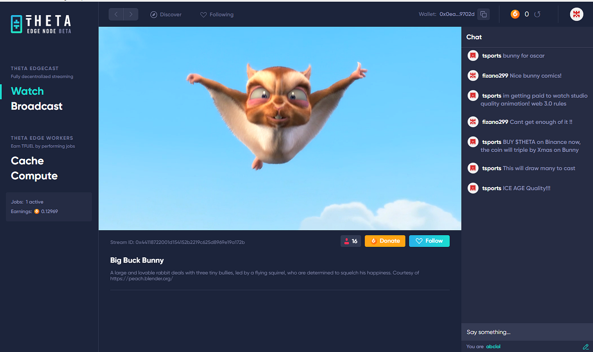Donate TFUEL to this stream
593x352 pixels.
(x=385, y=241)
